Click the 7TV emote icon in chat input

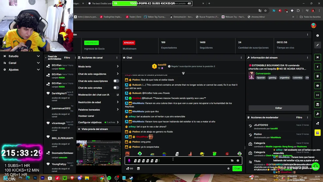click(232, 161)
